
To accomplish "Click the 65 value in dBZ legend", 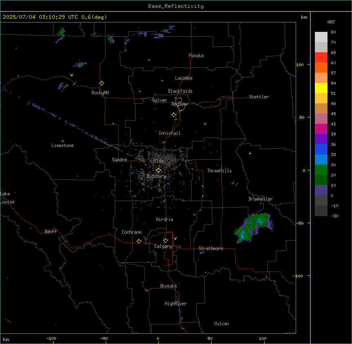I will [x=333, y=53].
